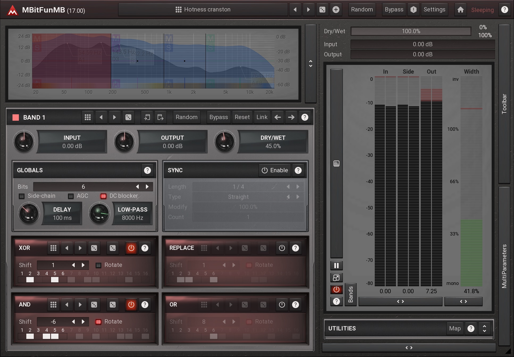Viewport: 514px width, 357px height.
Task: Click Band 1 right arrow icon
Action: click(291, 117)
